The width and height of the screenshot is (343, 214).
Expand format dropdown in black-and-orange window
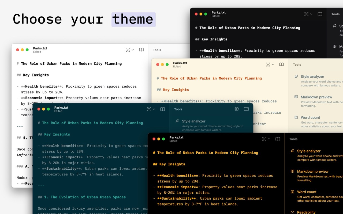[266, 139]
